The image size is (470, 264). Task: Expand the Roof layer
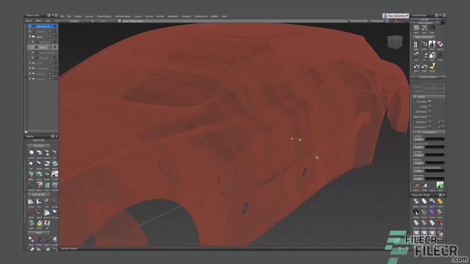tap(30, 63)
